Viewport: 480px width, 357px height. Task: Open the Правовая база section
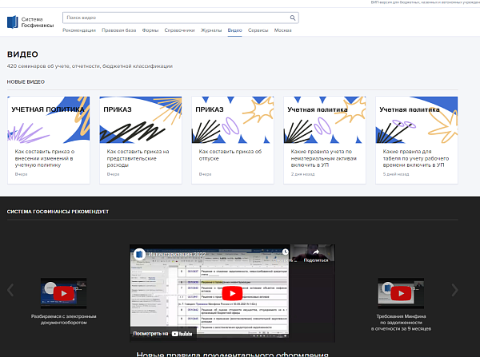coord(119,30)
